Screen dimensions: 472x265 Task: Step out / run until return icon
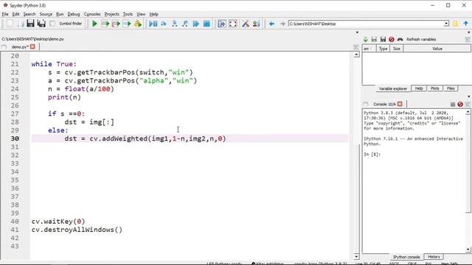(x=185, y=24)
